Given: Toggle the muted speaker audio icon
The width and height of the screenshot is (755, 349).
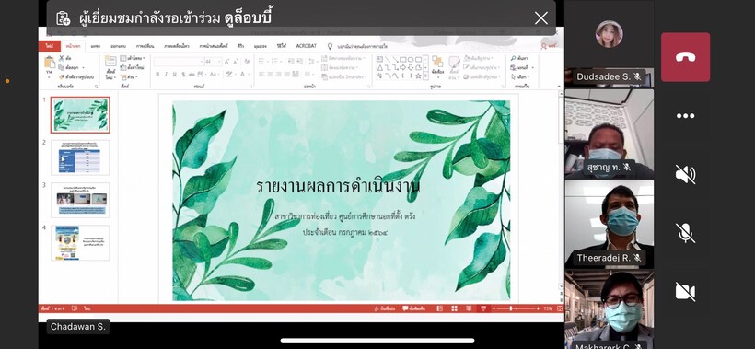Looking at the screenshot, I should coord(685,175).
